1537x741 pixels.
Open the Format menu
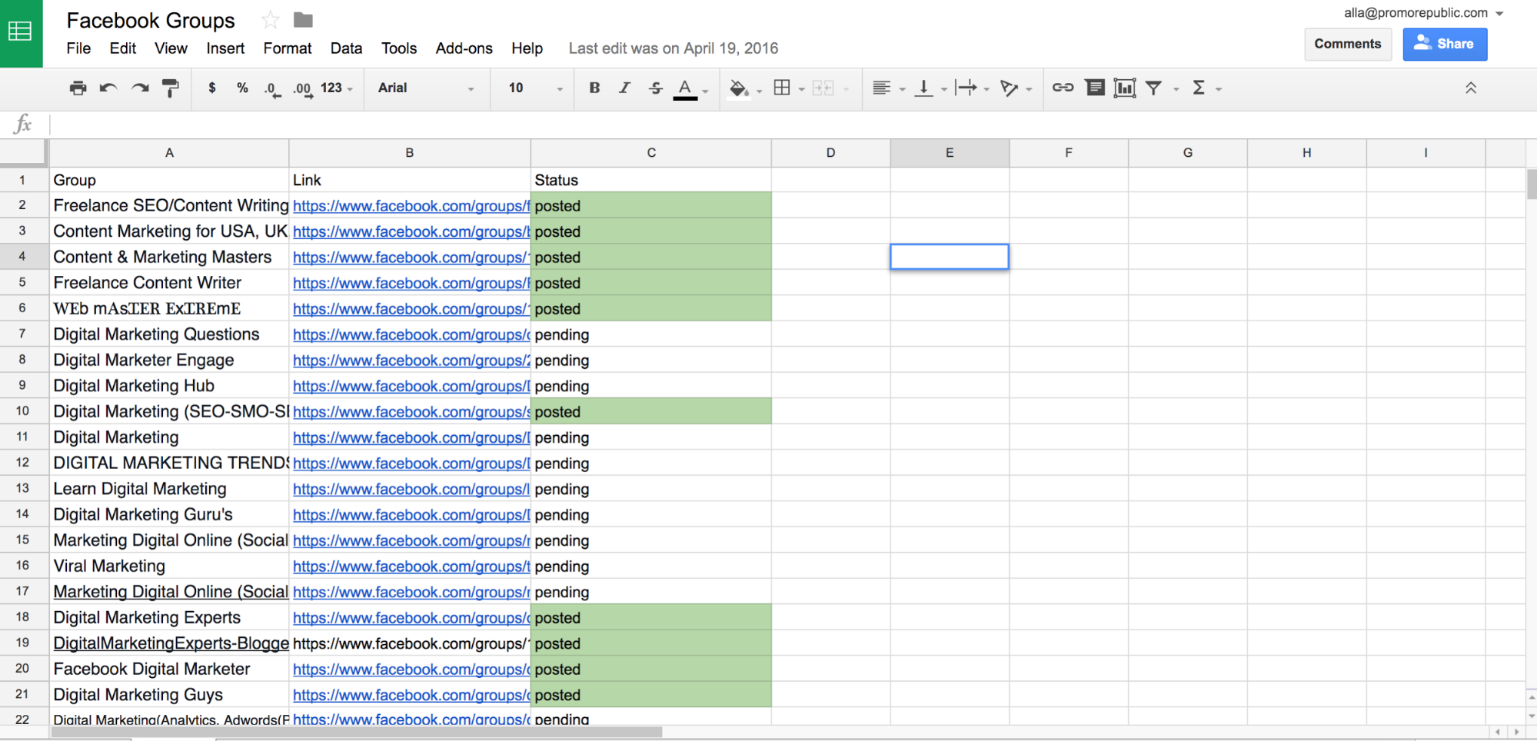pyautogui.click(x=288, y=48)
